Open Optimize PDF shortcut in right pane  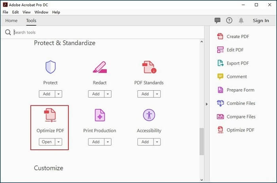click(236, 130)
